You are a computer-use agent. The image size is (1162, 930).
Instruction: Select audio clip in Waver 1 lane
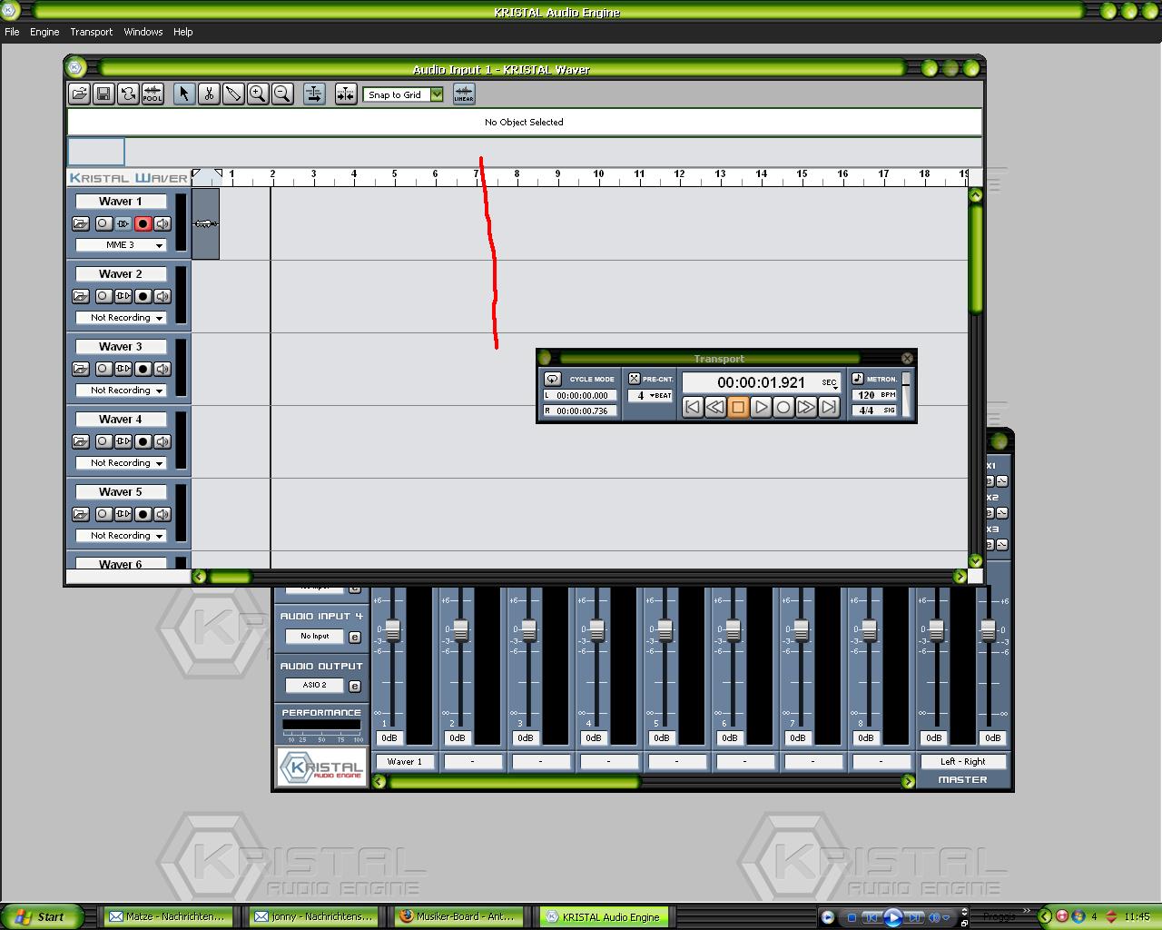tap(206, 223)
